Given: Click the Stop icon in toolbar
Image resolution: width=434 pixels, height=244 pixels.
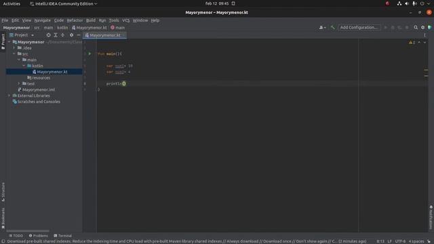Looking at the screenshot, I should tap(407, 27).
